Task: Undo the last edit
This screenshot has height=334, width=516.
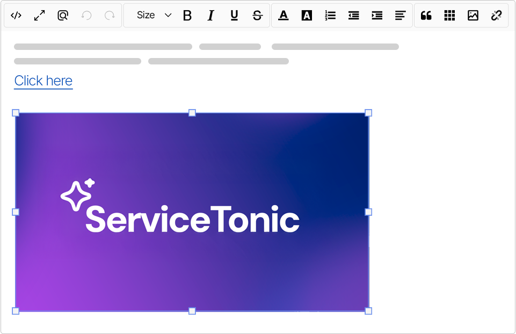Action: pos(86,16)
